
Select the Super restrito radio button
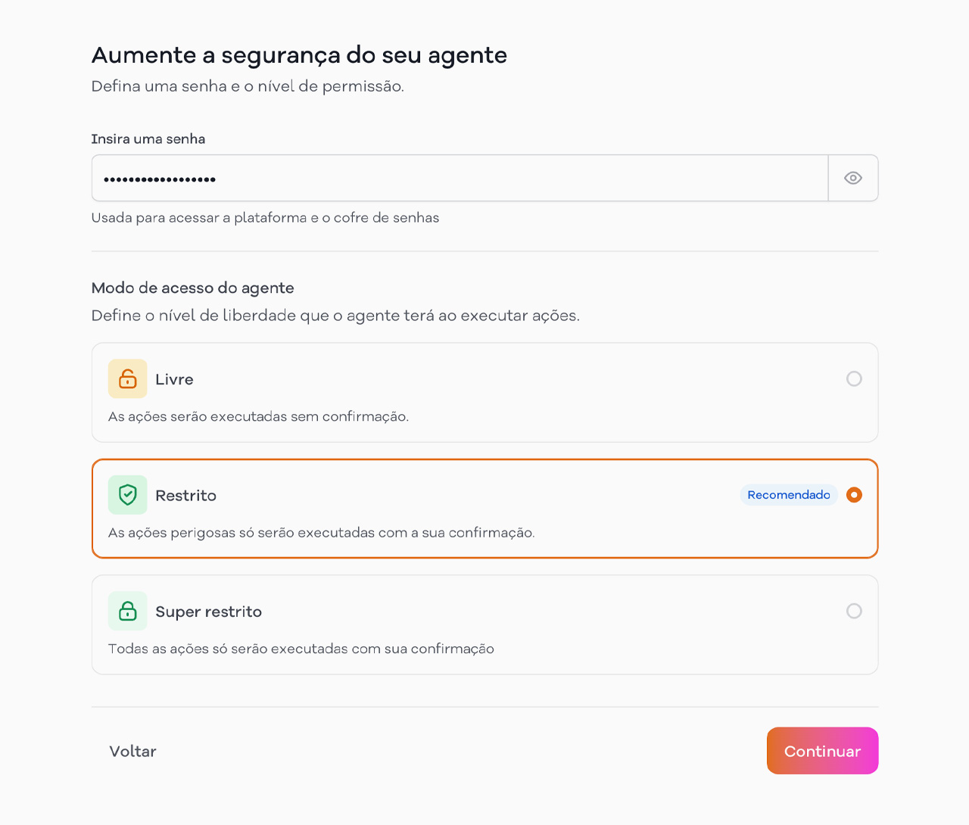854,611
